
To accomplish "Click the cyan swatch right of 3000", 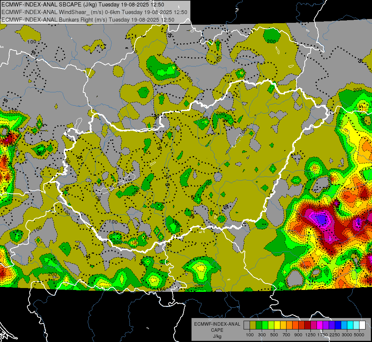I will point(350,325).
